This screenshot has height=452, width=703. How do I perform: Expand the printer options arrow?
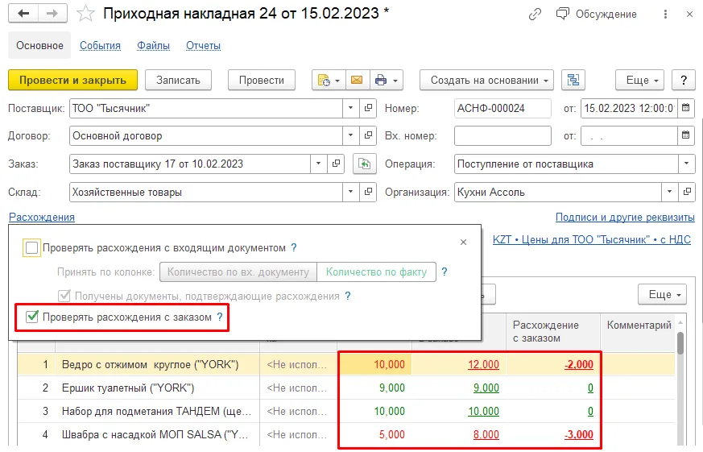[x=395, y=81]
